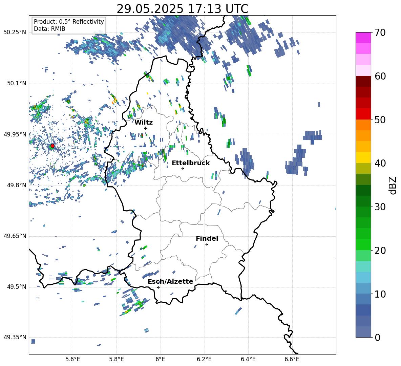401x366 pixels.
Task: Click the 29.05.2025 17:13 UTC title
Action: tap(183, 9)
